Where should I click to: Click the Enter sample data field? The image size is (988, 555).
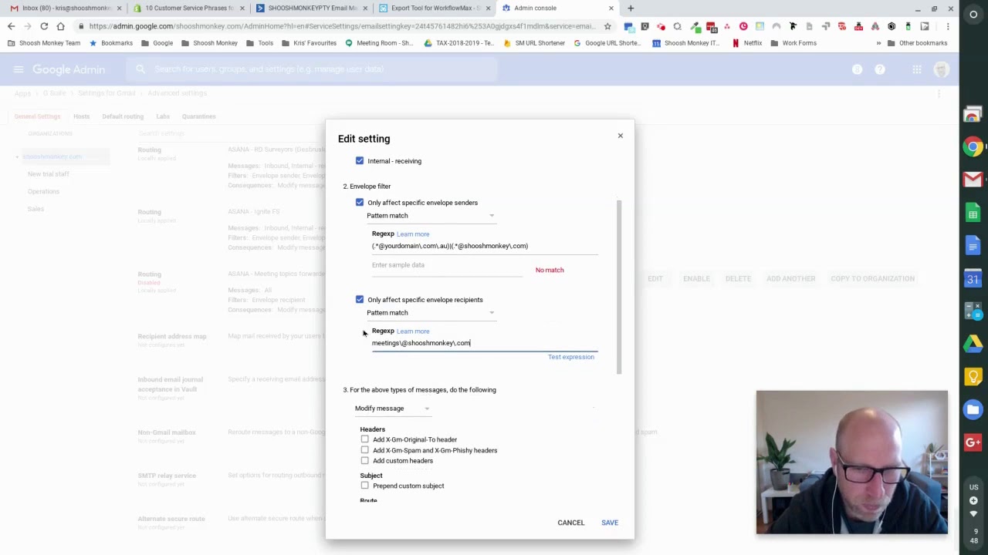pyautogui.click(x=447, y=265)
